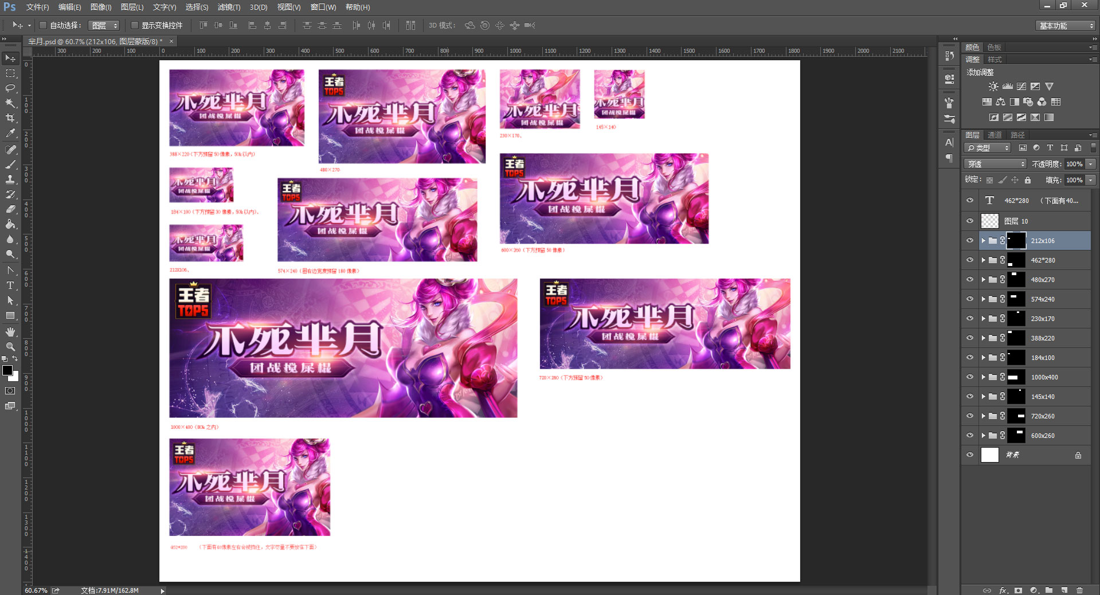Select the Path Selection tool
Screen dimensions: 1100x595
(x=10, y=300)
